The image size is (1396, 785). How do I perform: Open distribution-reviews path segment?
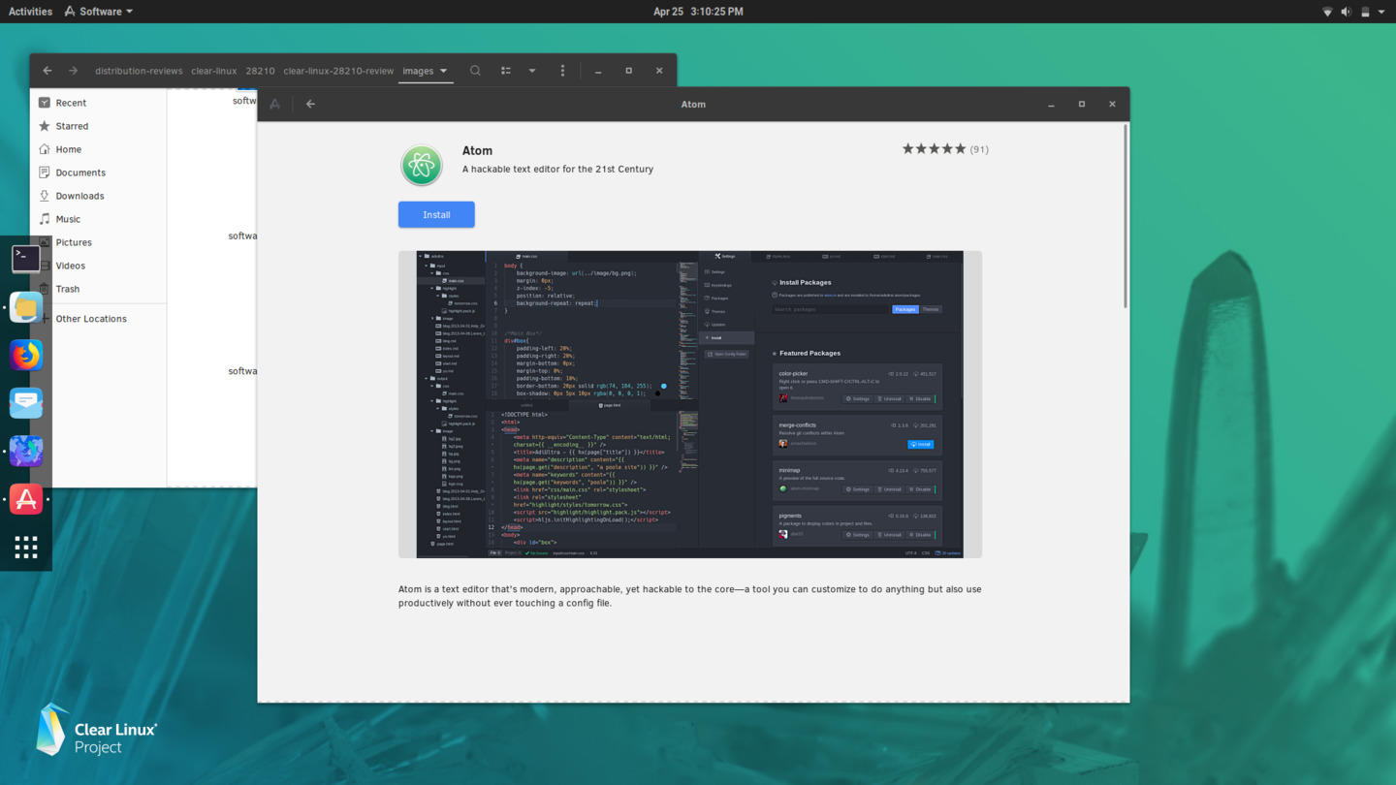pyautogui.click(x=139, y=71)
